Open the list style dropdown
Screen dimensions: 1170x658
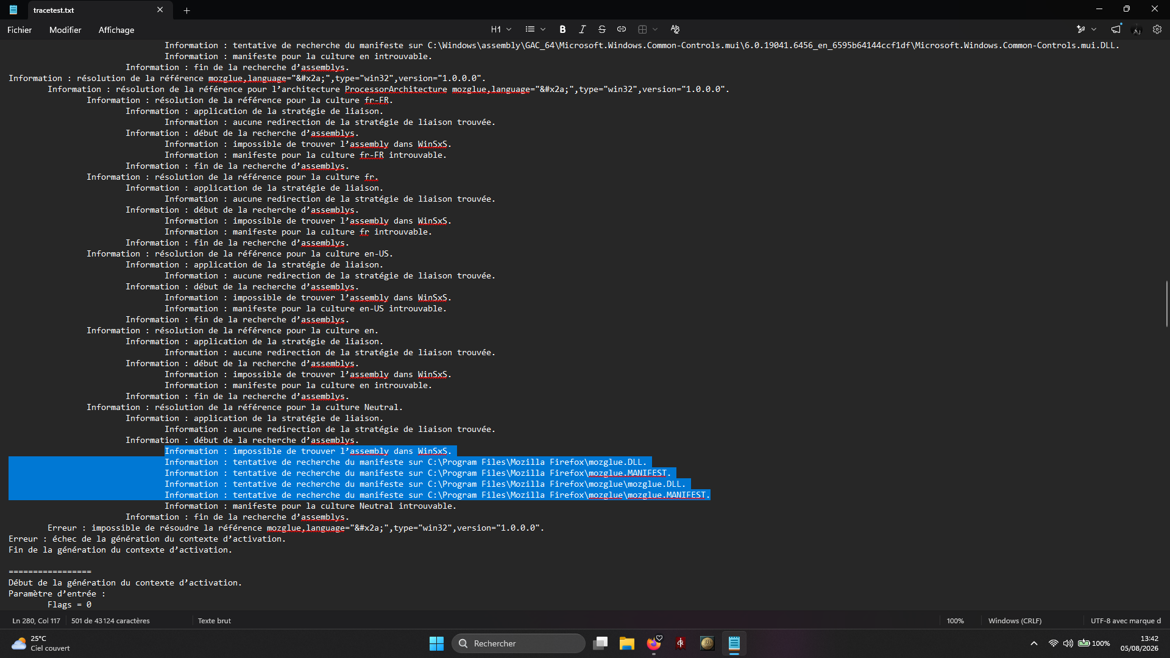[x=535, y=29]
